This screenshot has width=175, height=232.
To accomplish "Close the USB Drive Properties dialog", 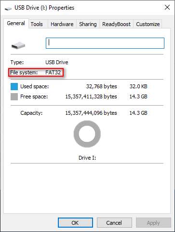I will point(167,7).
